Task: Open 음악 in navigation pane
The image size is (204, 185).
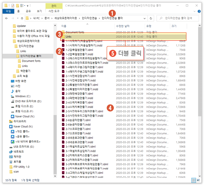Action: [x=18, y=91]
